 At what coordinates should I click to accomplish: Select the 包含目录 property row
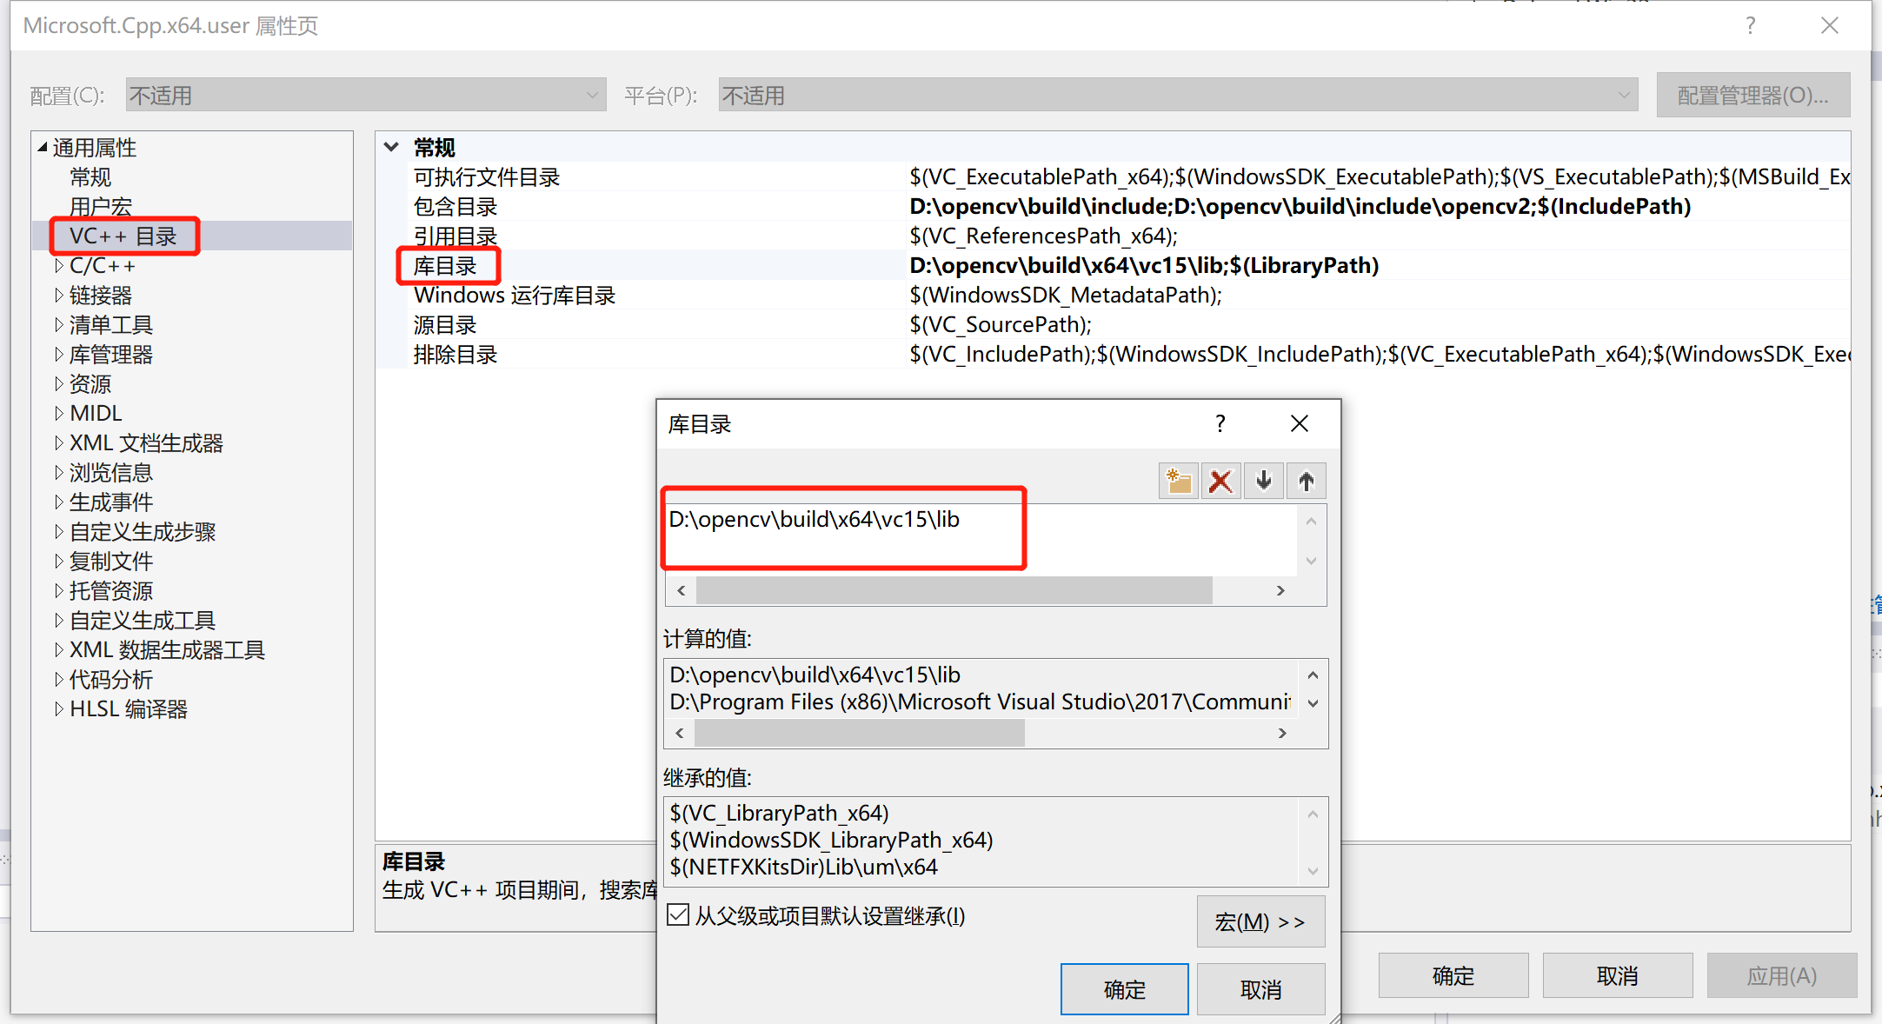click(456, 207)
